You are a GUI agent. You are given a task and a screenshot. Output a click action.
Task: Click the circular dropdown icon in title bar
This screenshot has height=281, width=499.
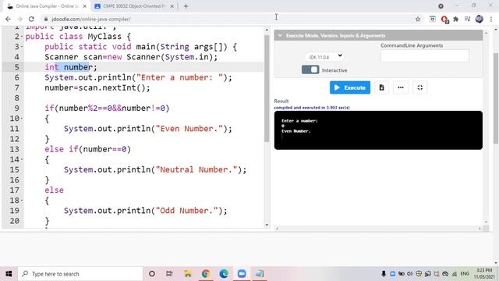[441, 6]
